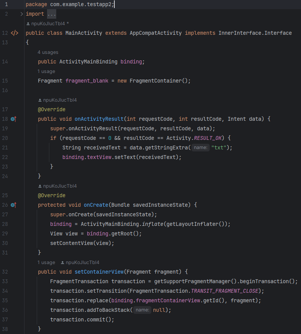This screenshot has width=301, height=334.
Task: Click binding.getRoot() call
Action: (113, 233)
